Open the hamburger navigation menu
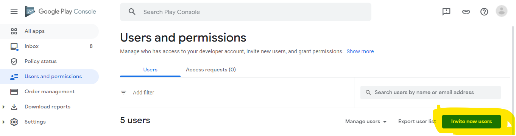 click(x=14, y=12)
